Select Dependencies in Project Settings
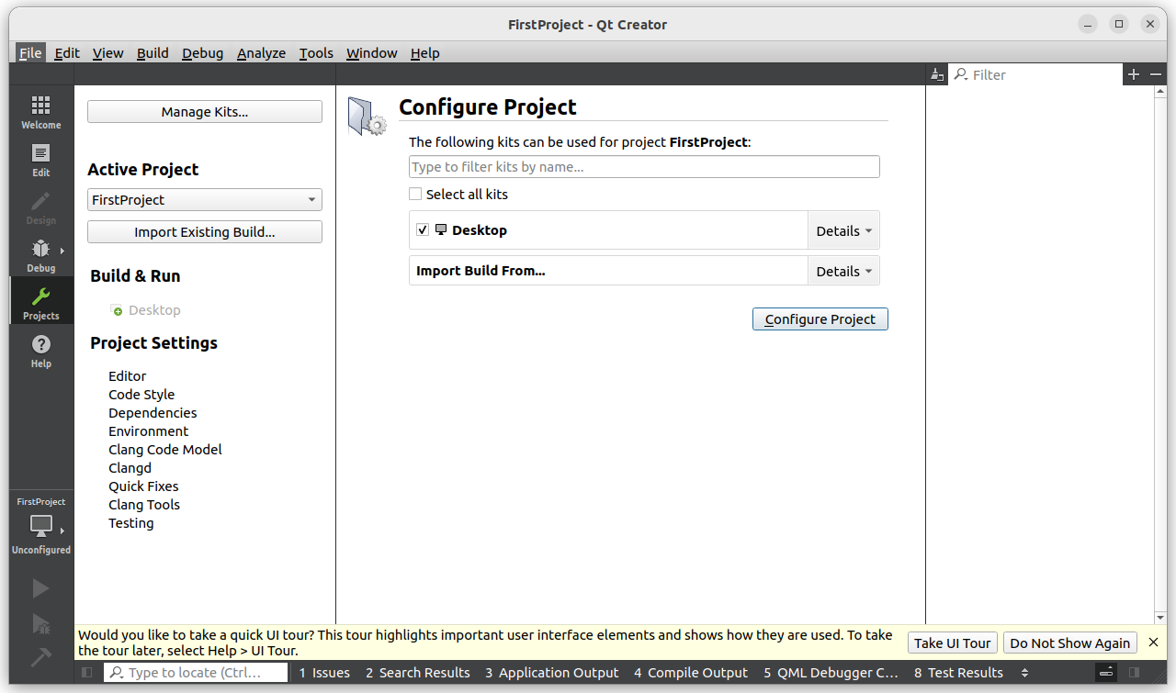The height and width of the screenshot is (693, 1176). tap(153, 413)
